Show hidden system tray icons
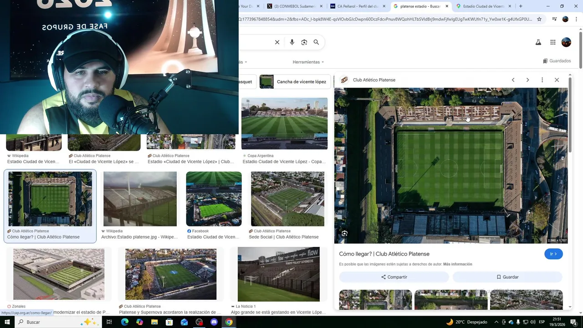The image size is (583, 328). (496, 322)
